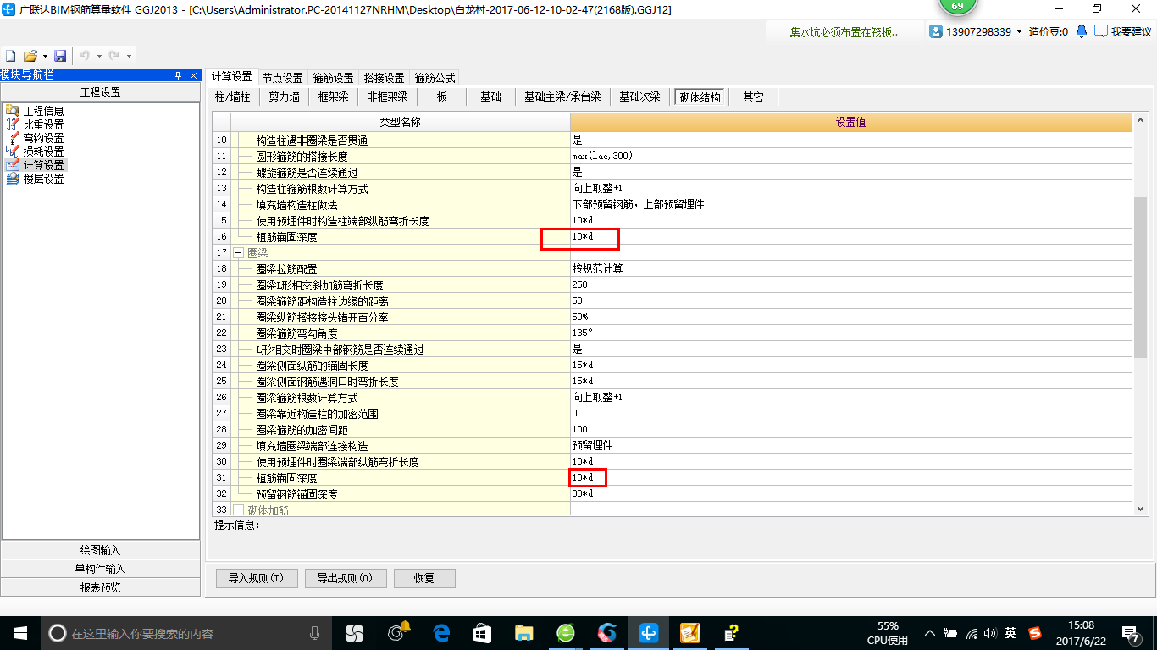Select the 其它 component tab

[753, 96]
